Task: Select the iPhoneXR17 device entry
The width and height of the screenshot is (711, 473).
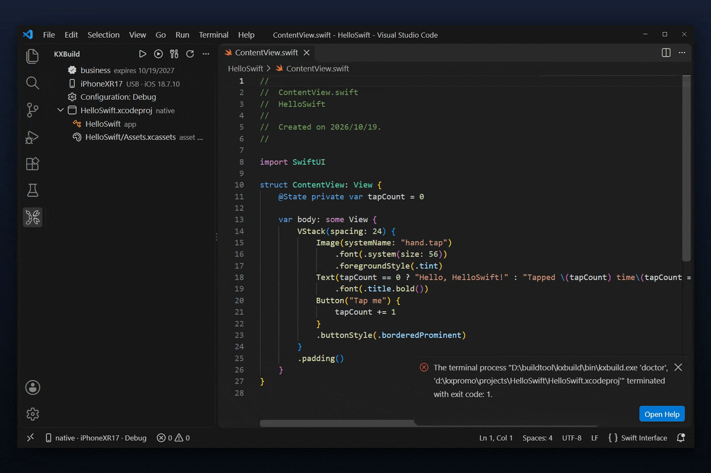Action: 123,84
